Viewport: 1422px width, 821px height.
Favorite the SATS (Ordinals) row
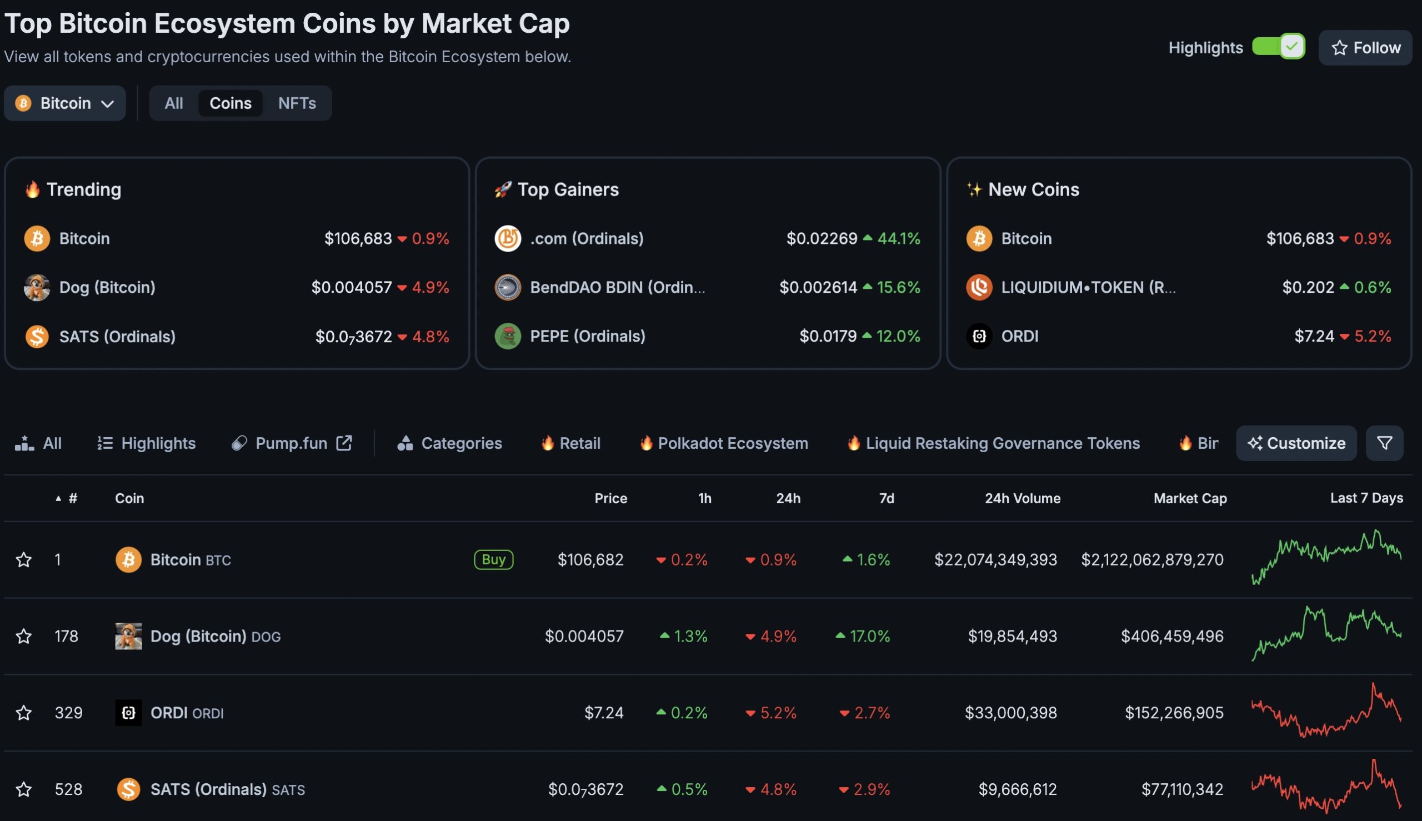coord(24,789)
